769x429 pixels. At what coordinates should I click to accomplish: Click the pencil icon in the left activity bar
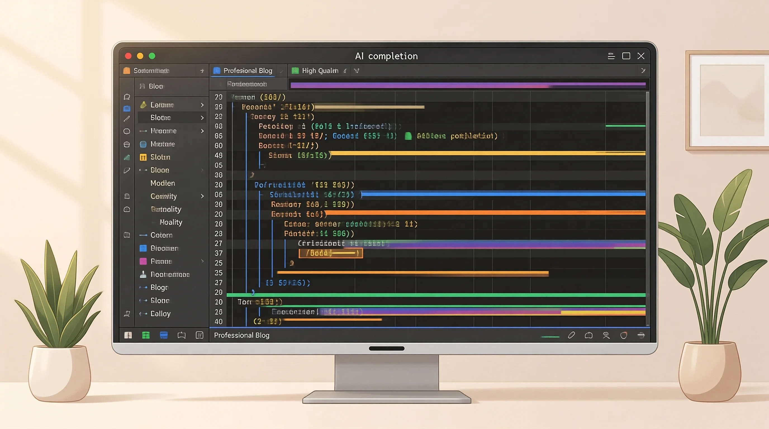coord(127,119)
